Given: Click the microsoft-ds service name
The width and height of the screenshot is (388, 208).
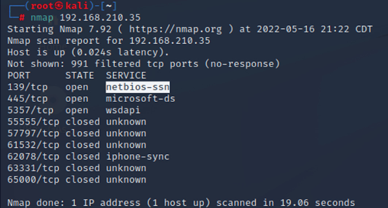Looking at the screenshot, I should (x=140, y=98).
